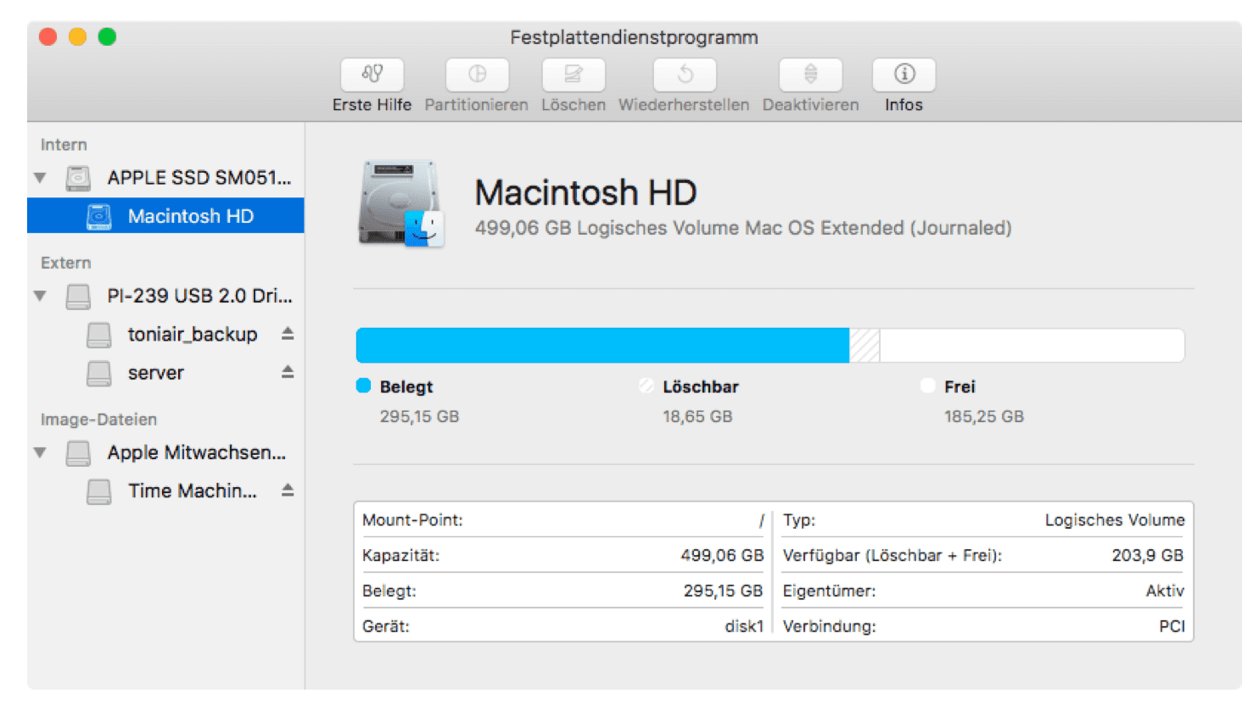The width and height of the screenshot is (1259, 710).
Task: Click the blue Belegt legend dot
Action: (363, 386)
